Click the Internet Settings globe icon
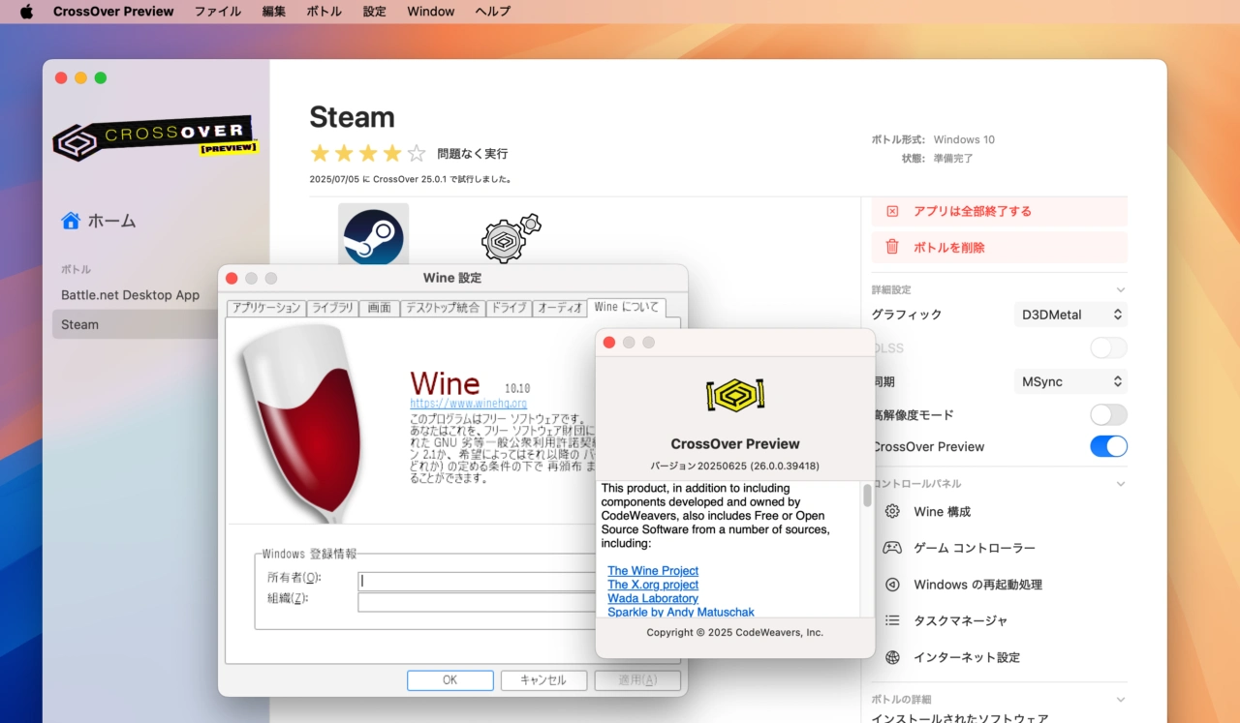Screen dimensions: 1240x723 (892, 657)
